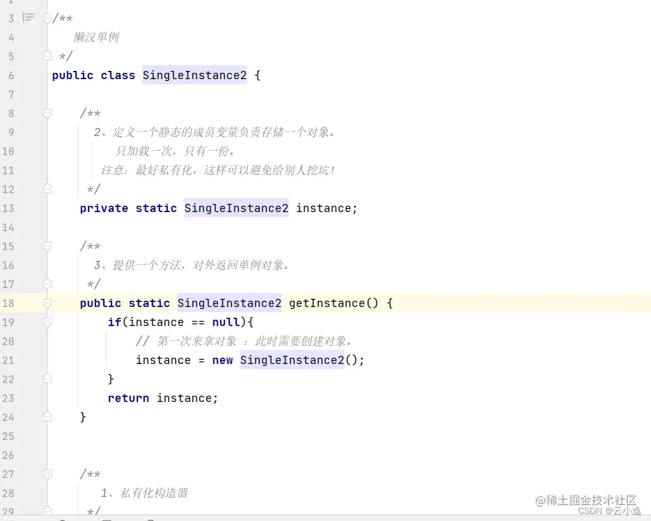This screenshot has width=651, height=521.
Task: Collapse method end fold marker at line 24
Action: coord(47,417)
